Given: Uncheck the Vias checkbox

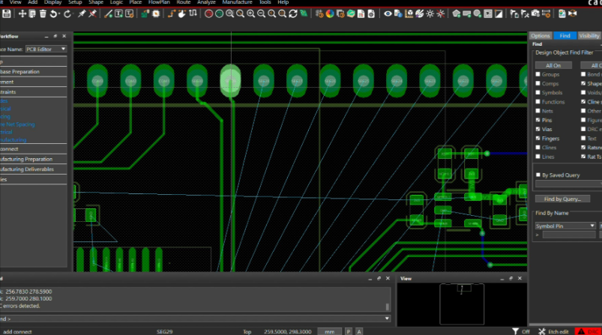Looking at the screenshot, I should click(538, 130).
